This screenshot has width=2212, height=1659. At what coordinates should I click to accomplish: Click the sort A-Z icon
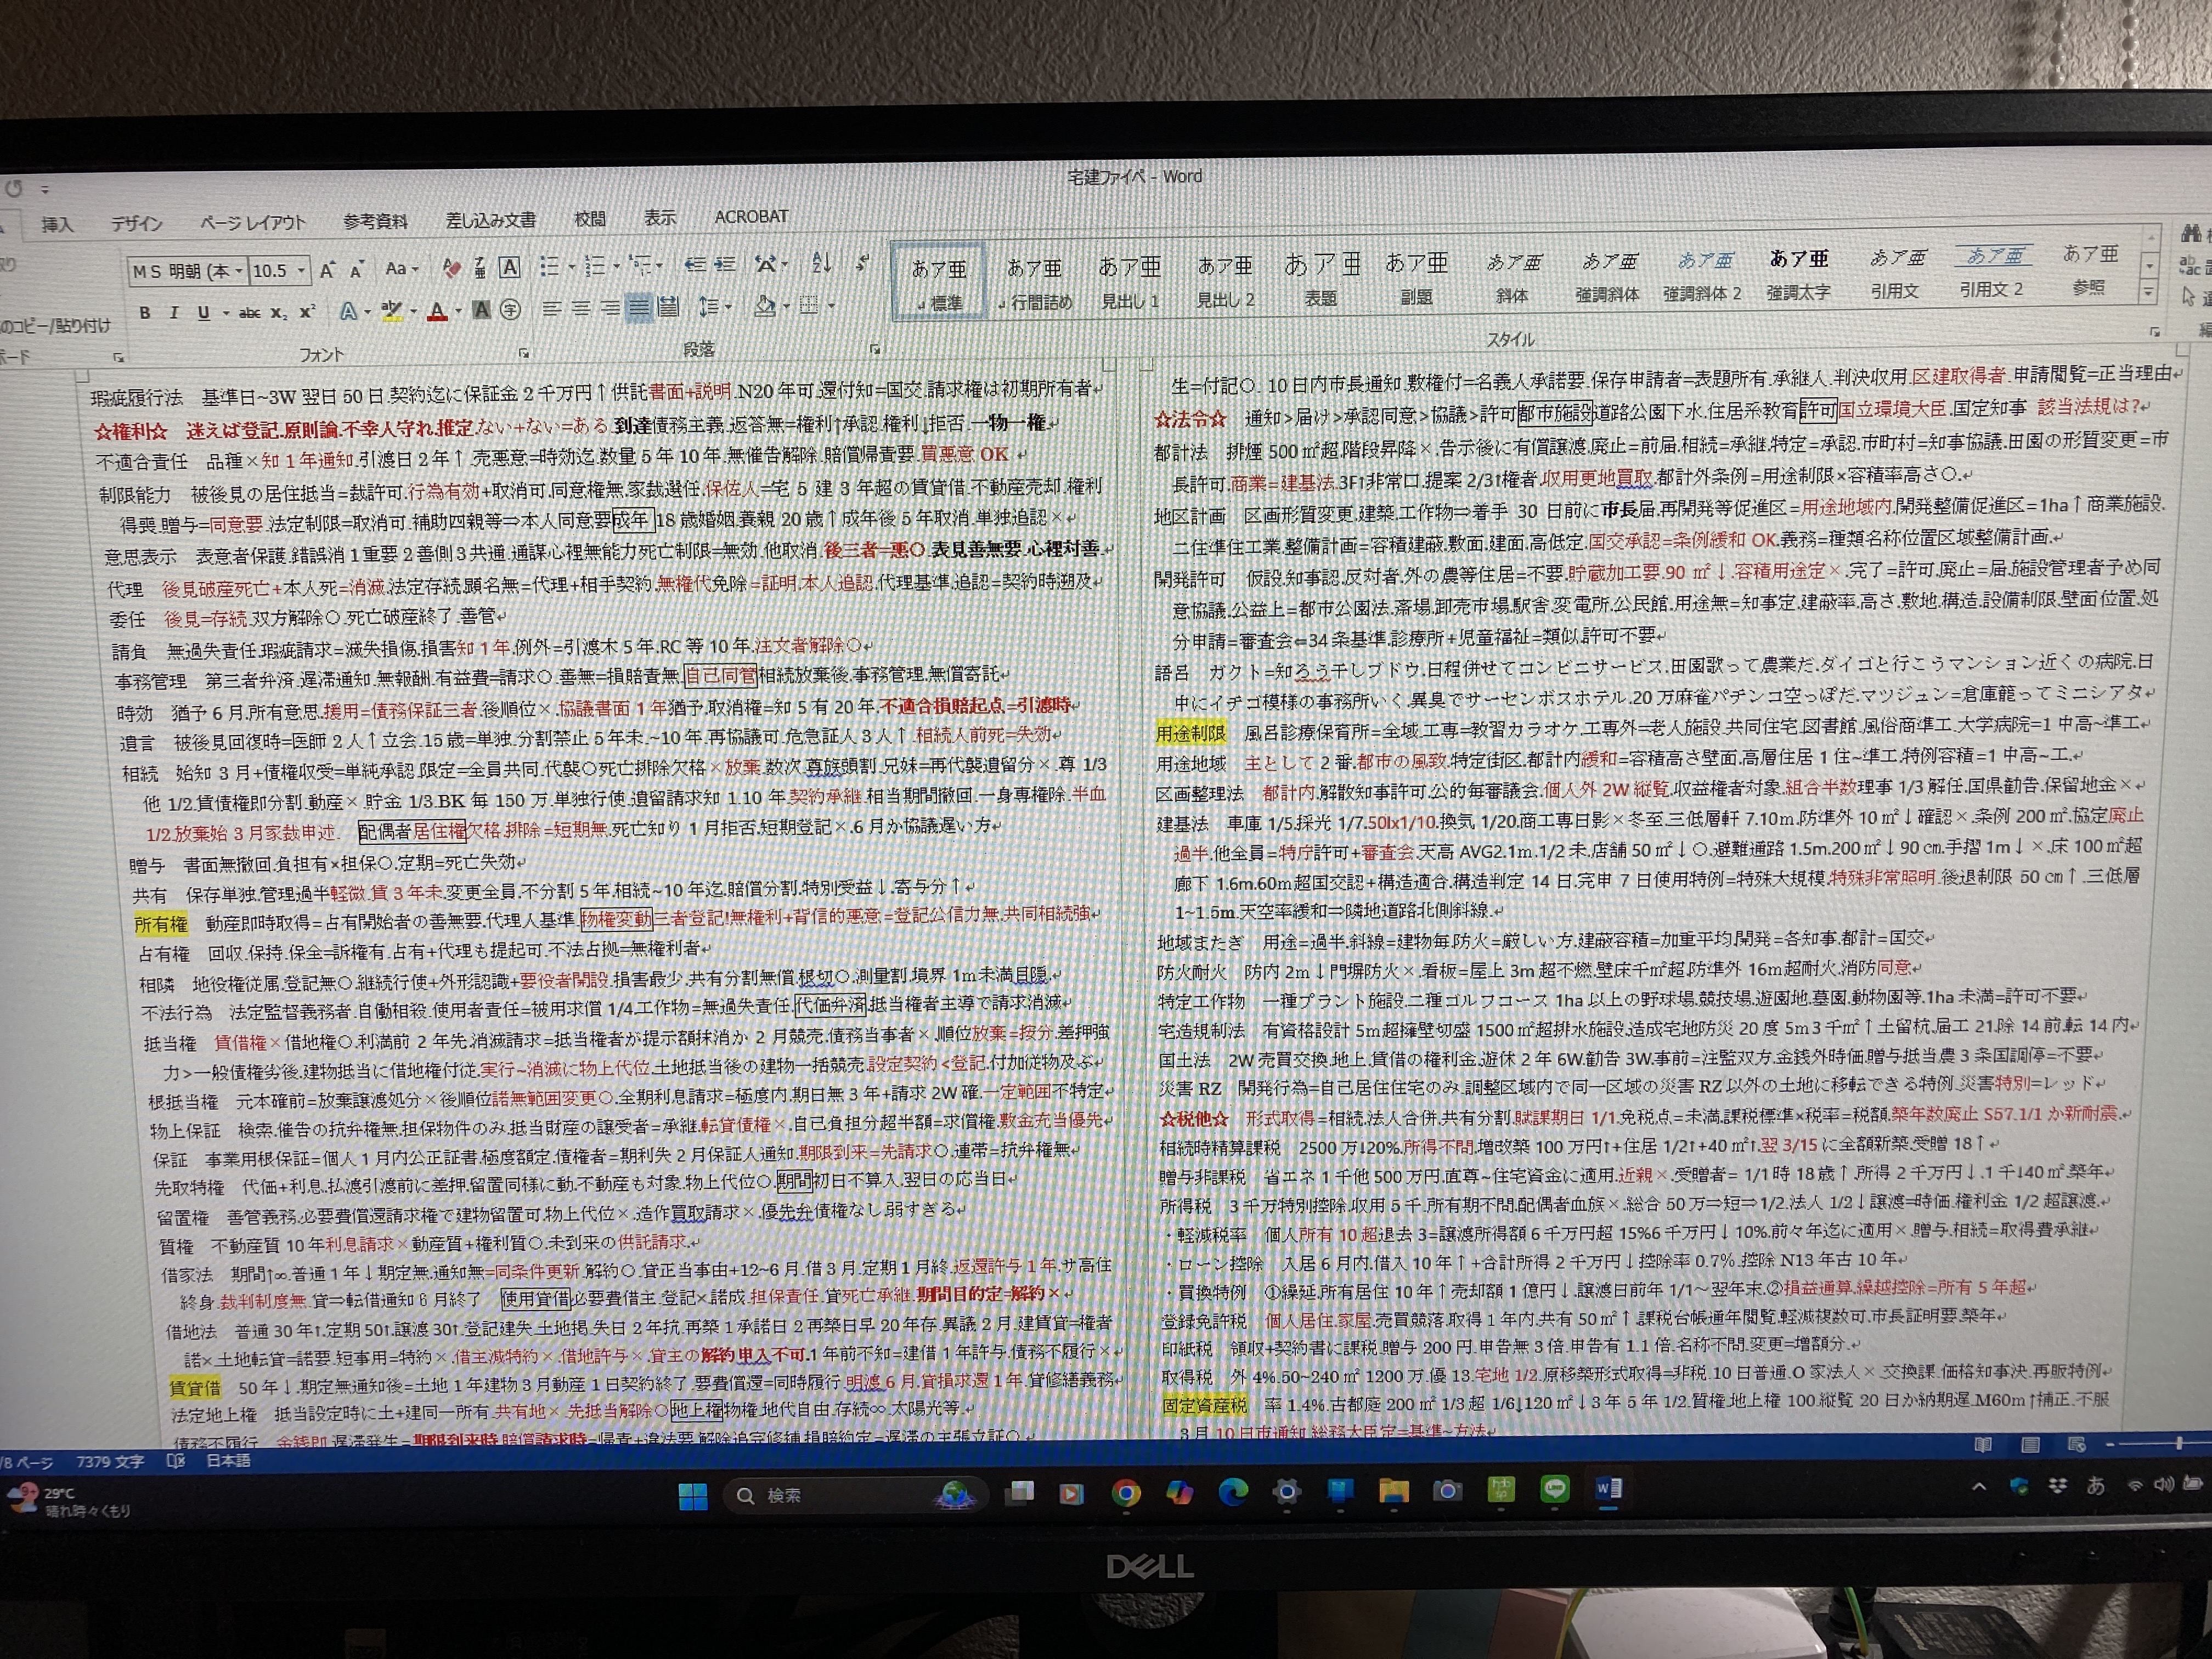(822, 263)
